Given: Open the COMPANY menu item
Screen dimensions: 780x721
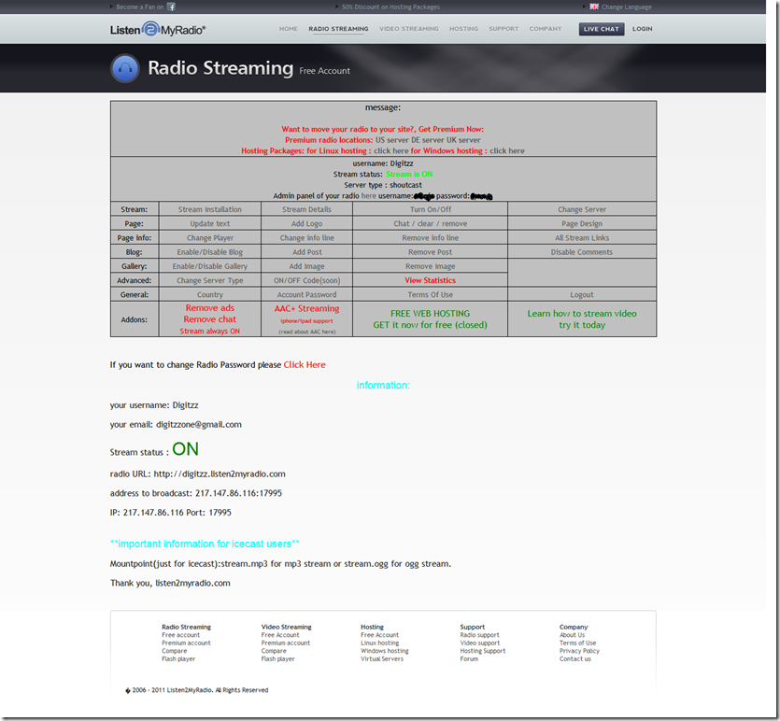Looking at the screenshot, I should click(x=546, y=29).
